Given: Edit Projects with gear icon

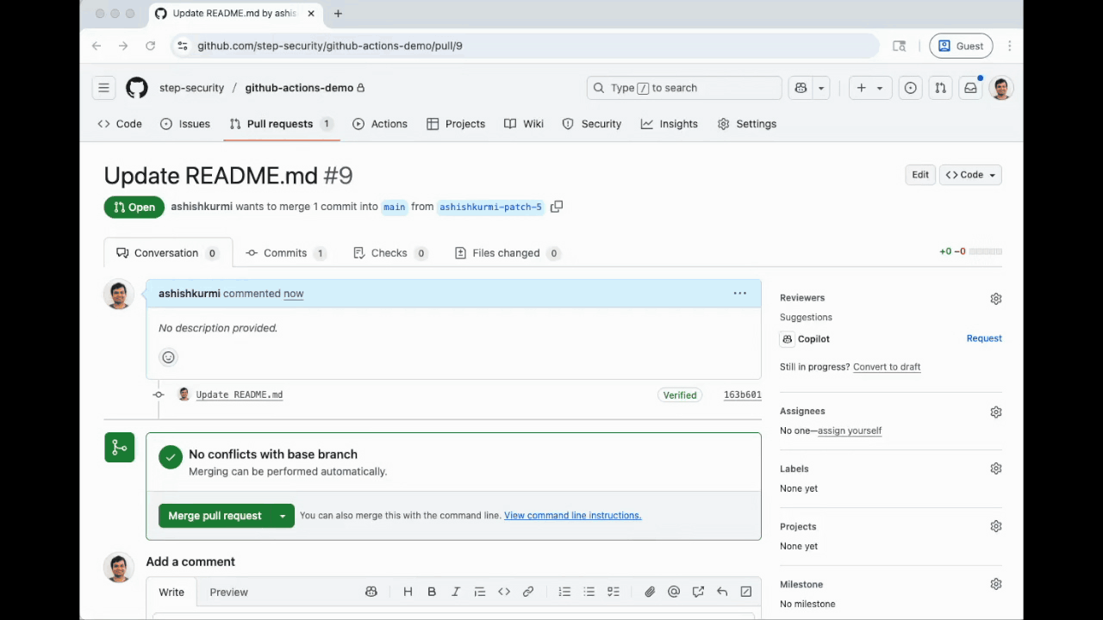Looking at the screenshot, I should (x=996, y=527).
